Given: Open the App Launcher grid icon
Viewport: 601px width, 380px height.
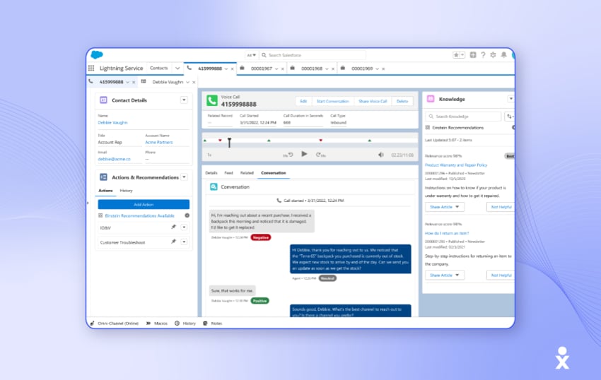Looking at the screenshot, I should click(x=91, y=69).
